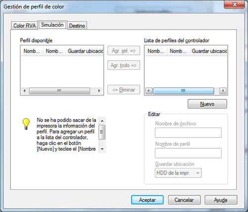Click the Nuevo button
This screenshot has width=248, height=212.
207,104
